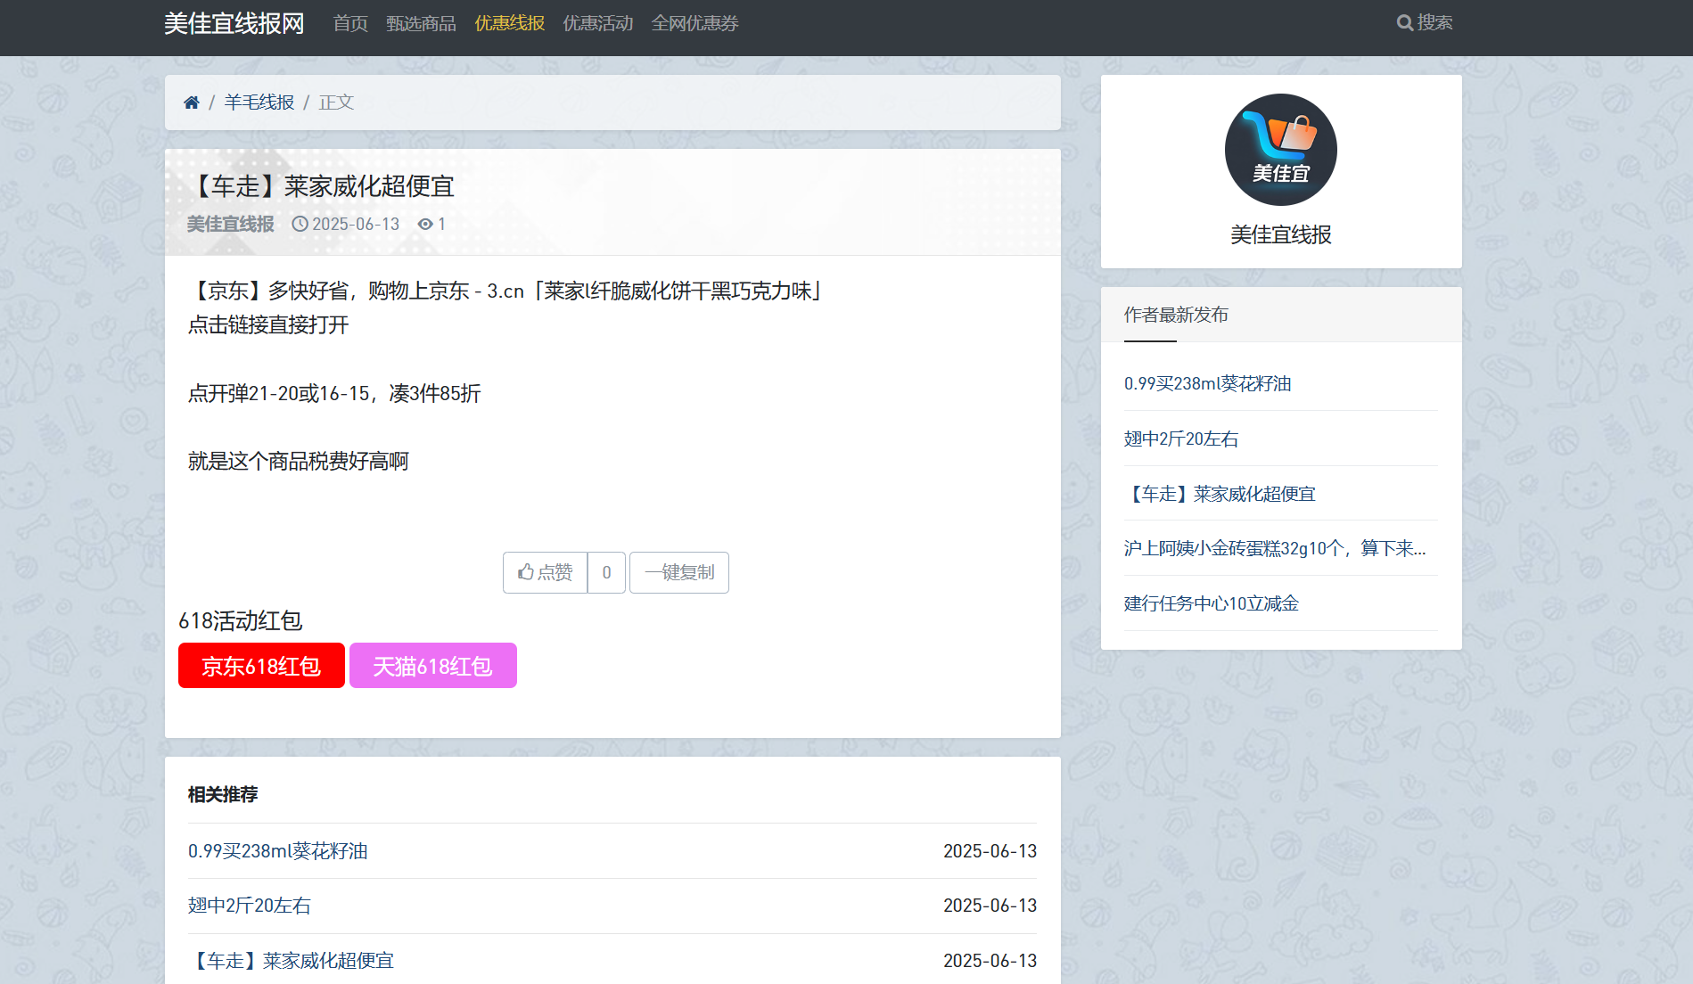1693x984 pixels.
Task: Open related post 【车走】莱家威化超便宜
Action: (x=291, y=961)
